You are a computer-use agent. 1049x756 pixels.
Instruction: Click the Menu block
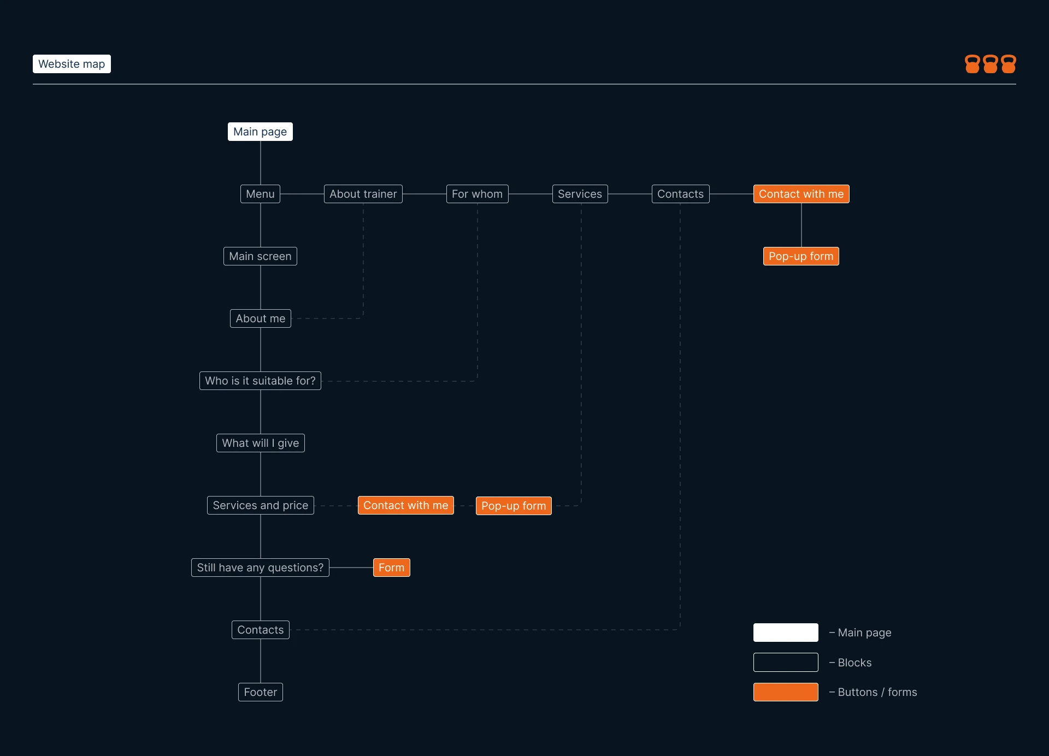coord(260,194)
